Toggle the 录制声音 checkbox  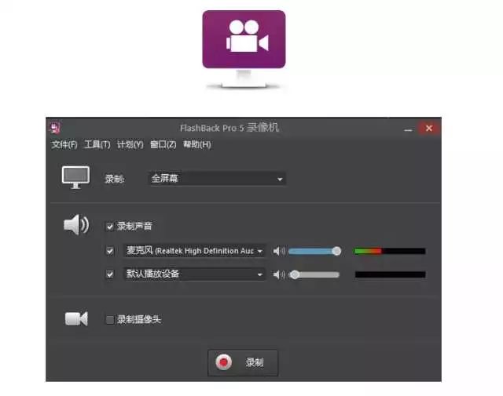[x=110, y=227]
